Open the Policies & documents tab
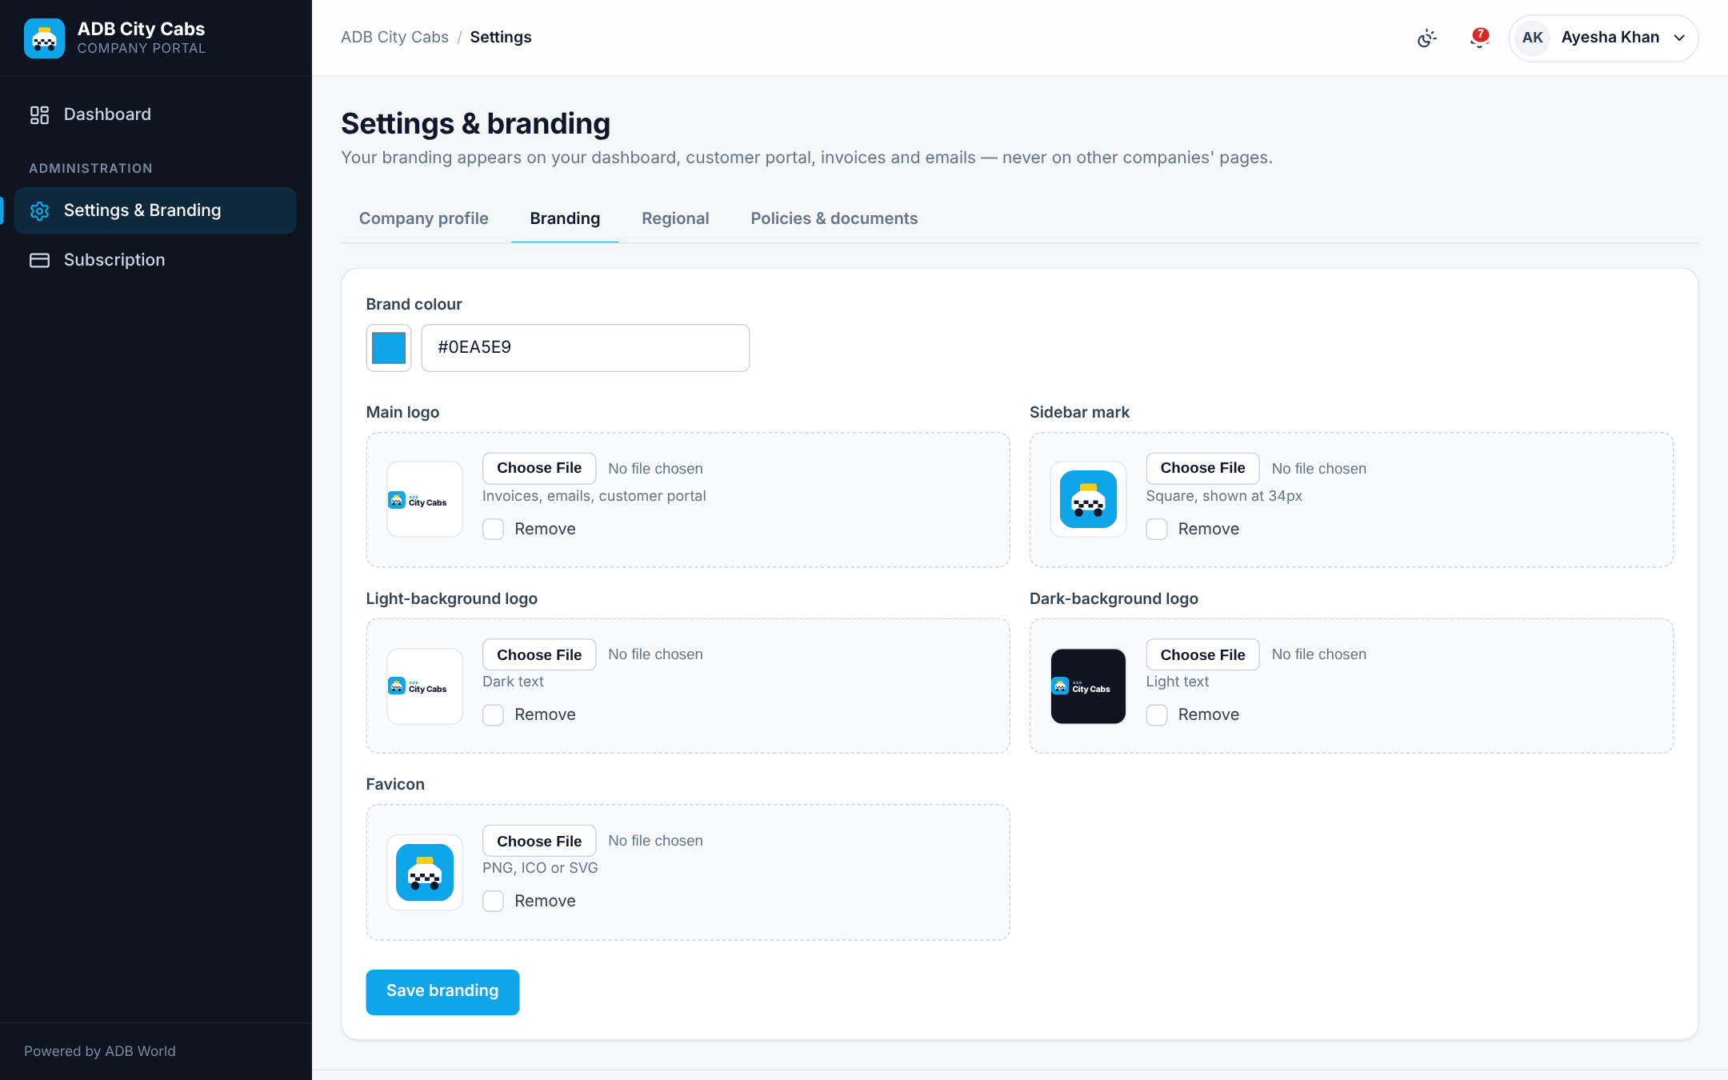1728x1080 pixels. [x=834, y=218]
